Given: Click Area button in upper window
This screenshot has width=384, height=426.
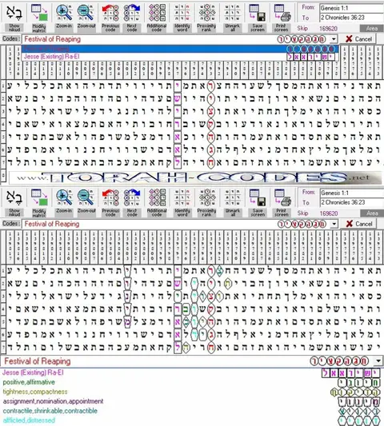Looking at the screenshot, I should pyautogui.click(x=371, y=28).
